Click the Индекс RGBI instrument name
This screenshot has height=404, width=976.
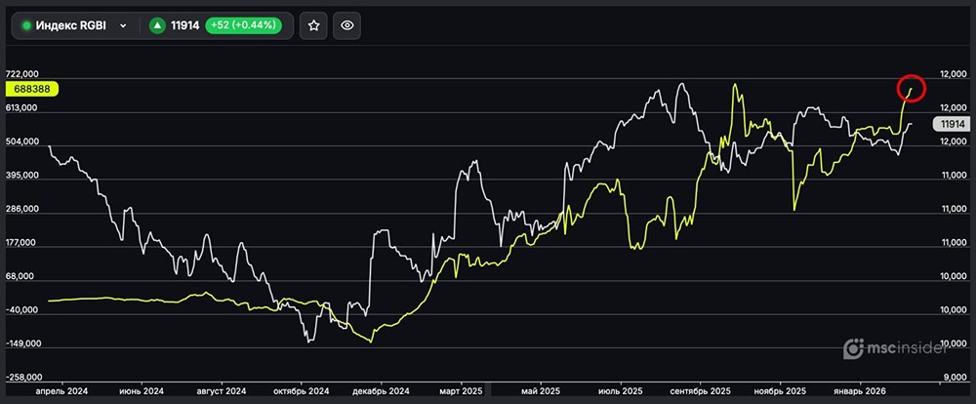coord(71,26)
